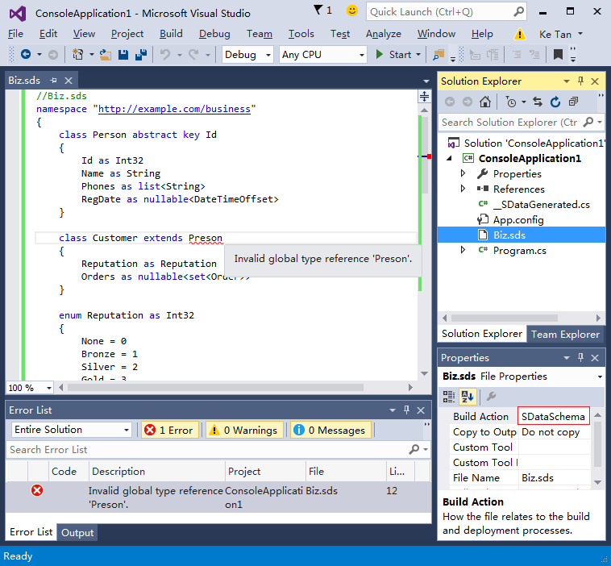The image size is (611, 566).
Task: Click the Search Solution Explorer field
Action: (x=511, y=123)
